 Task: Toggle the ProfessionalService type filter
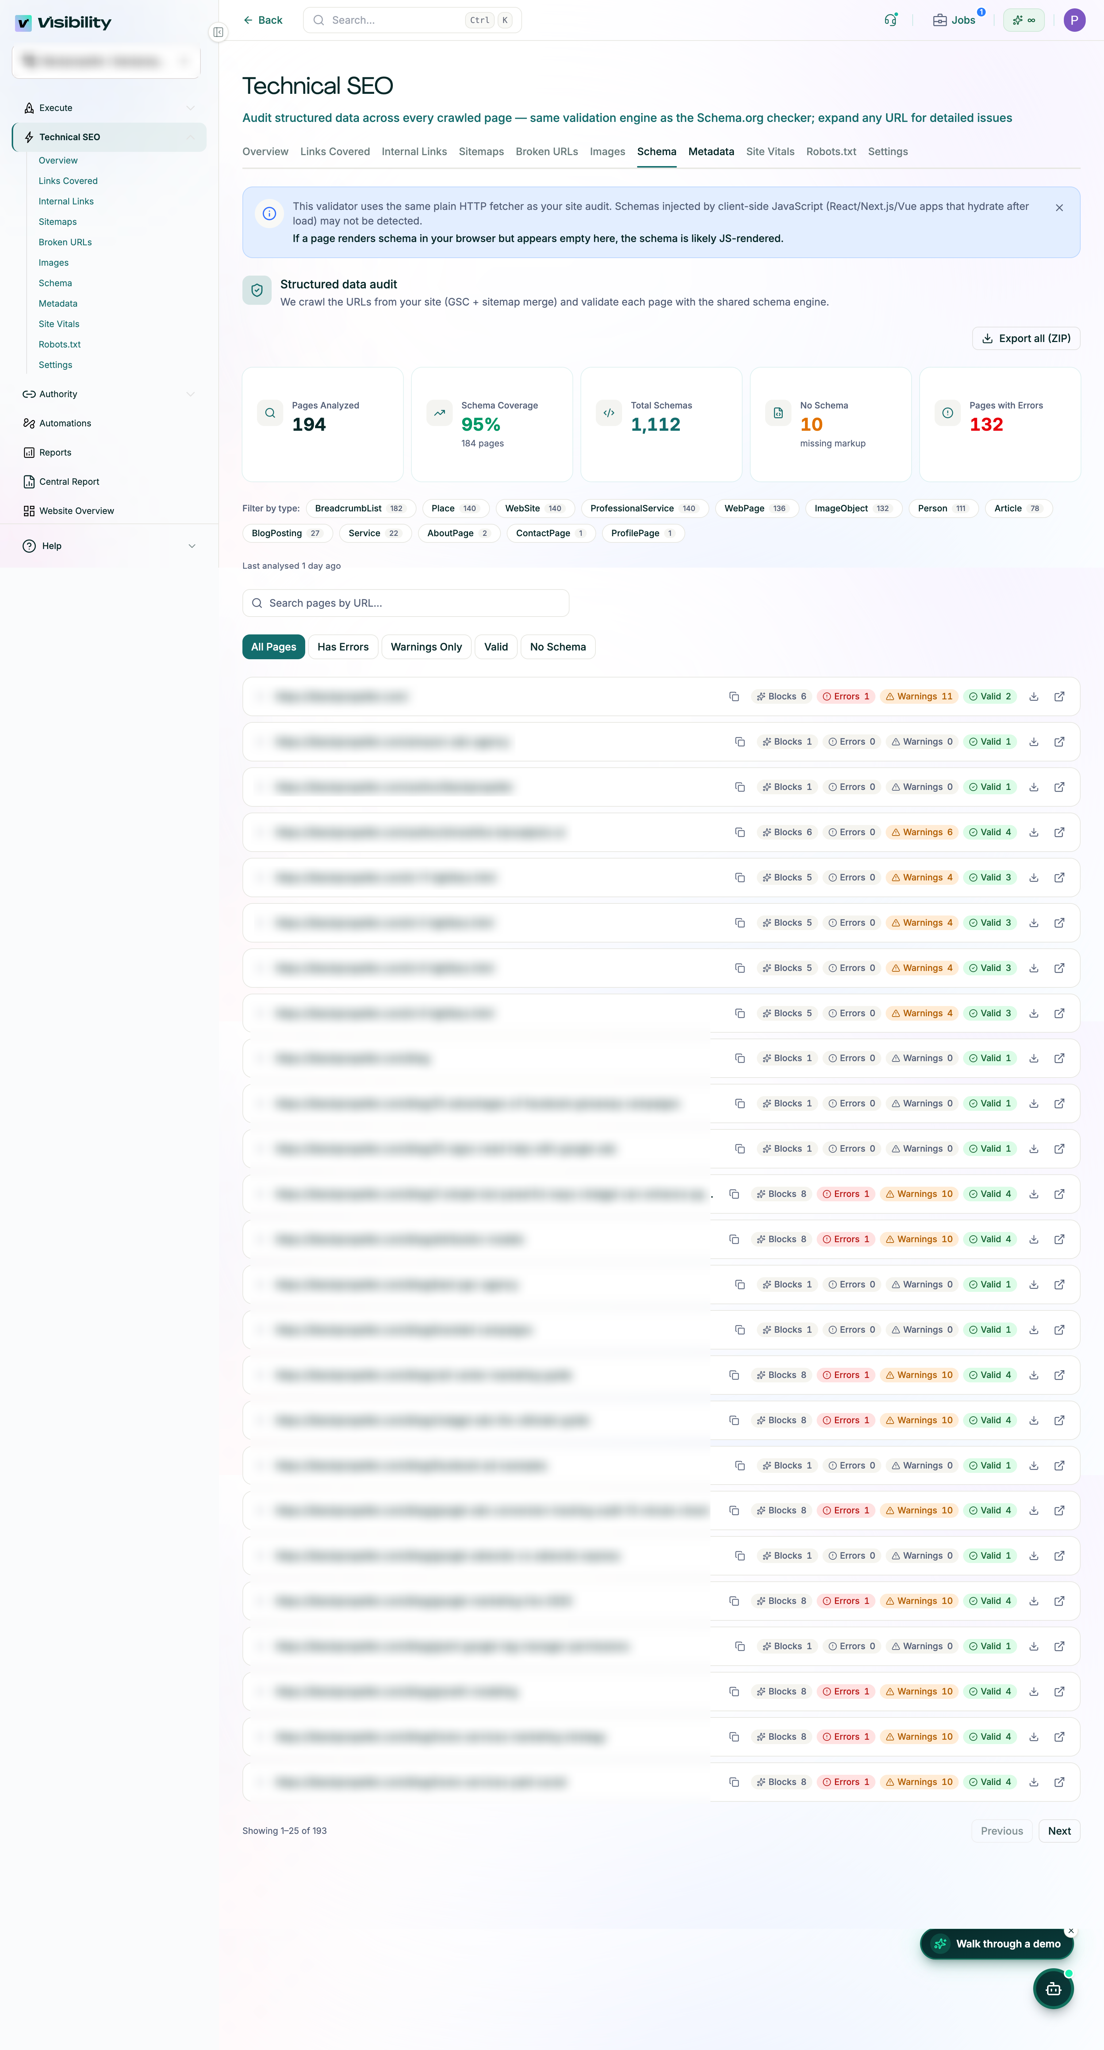(645, 508)
